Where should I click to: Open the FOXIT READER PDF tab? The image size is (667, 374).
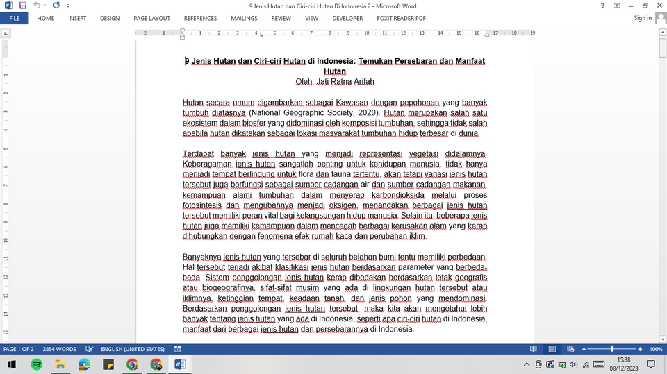point(401,18)
